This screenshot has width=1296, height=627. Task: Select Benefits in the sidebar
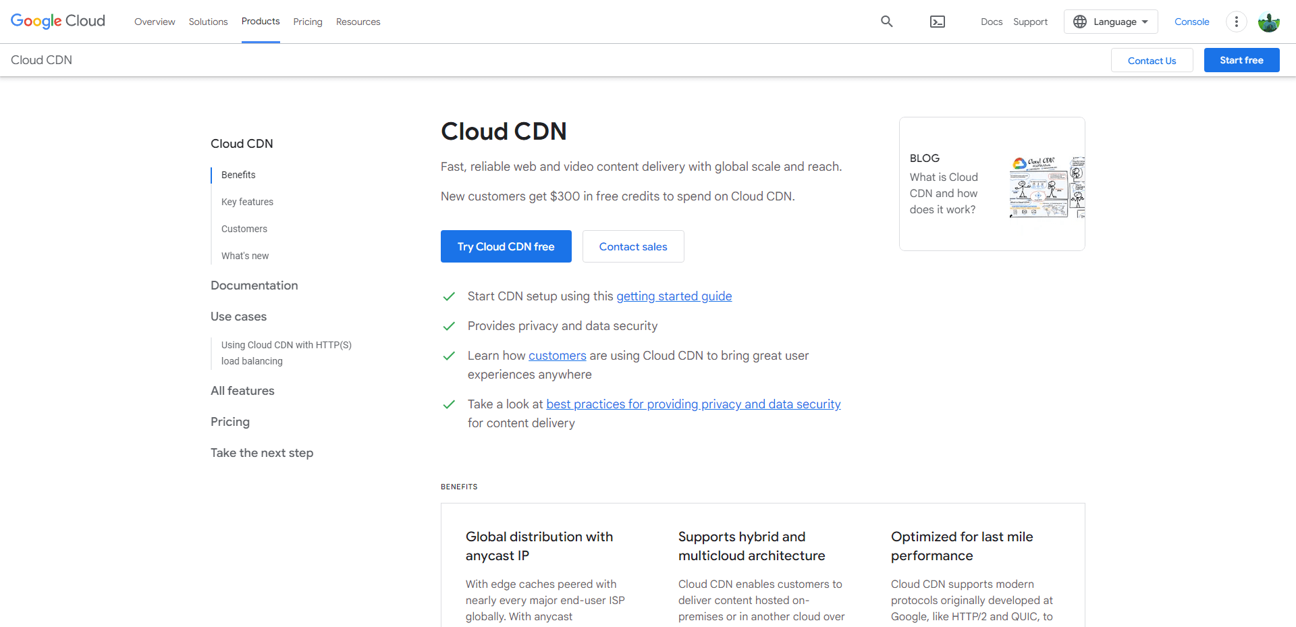[x=238, y=175]
